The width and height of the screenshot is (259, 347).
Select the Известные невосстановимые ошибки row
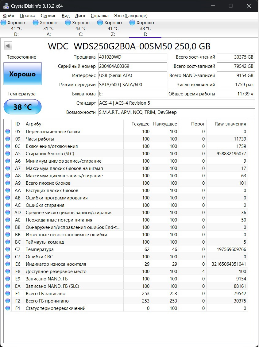(126, 235)
